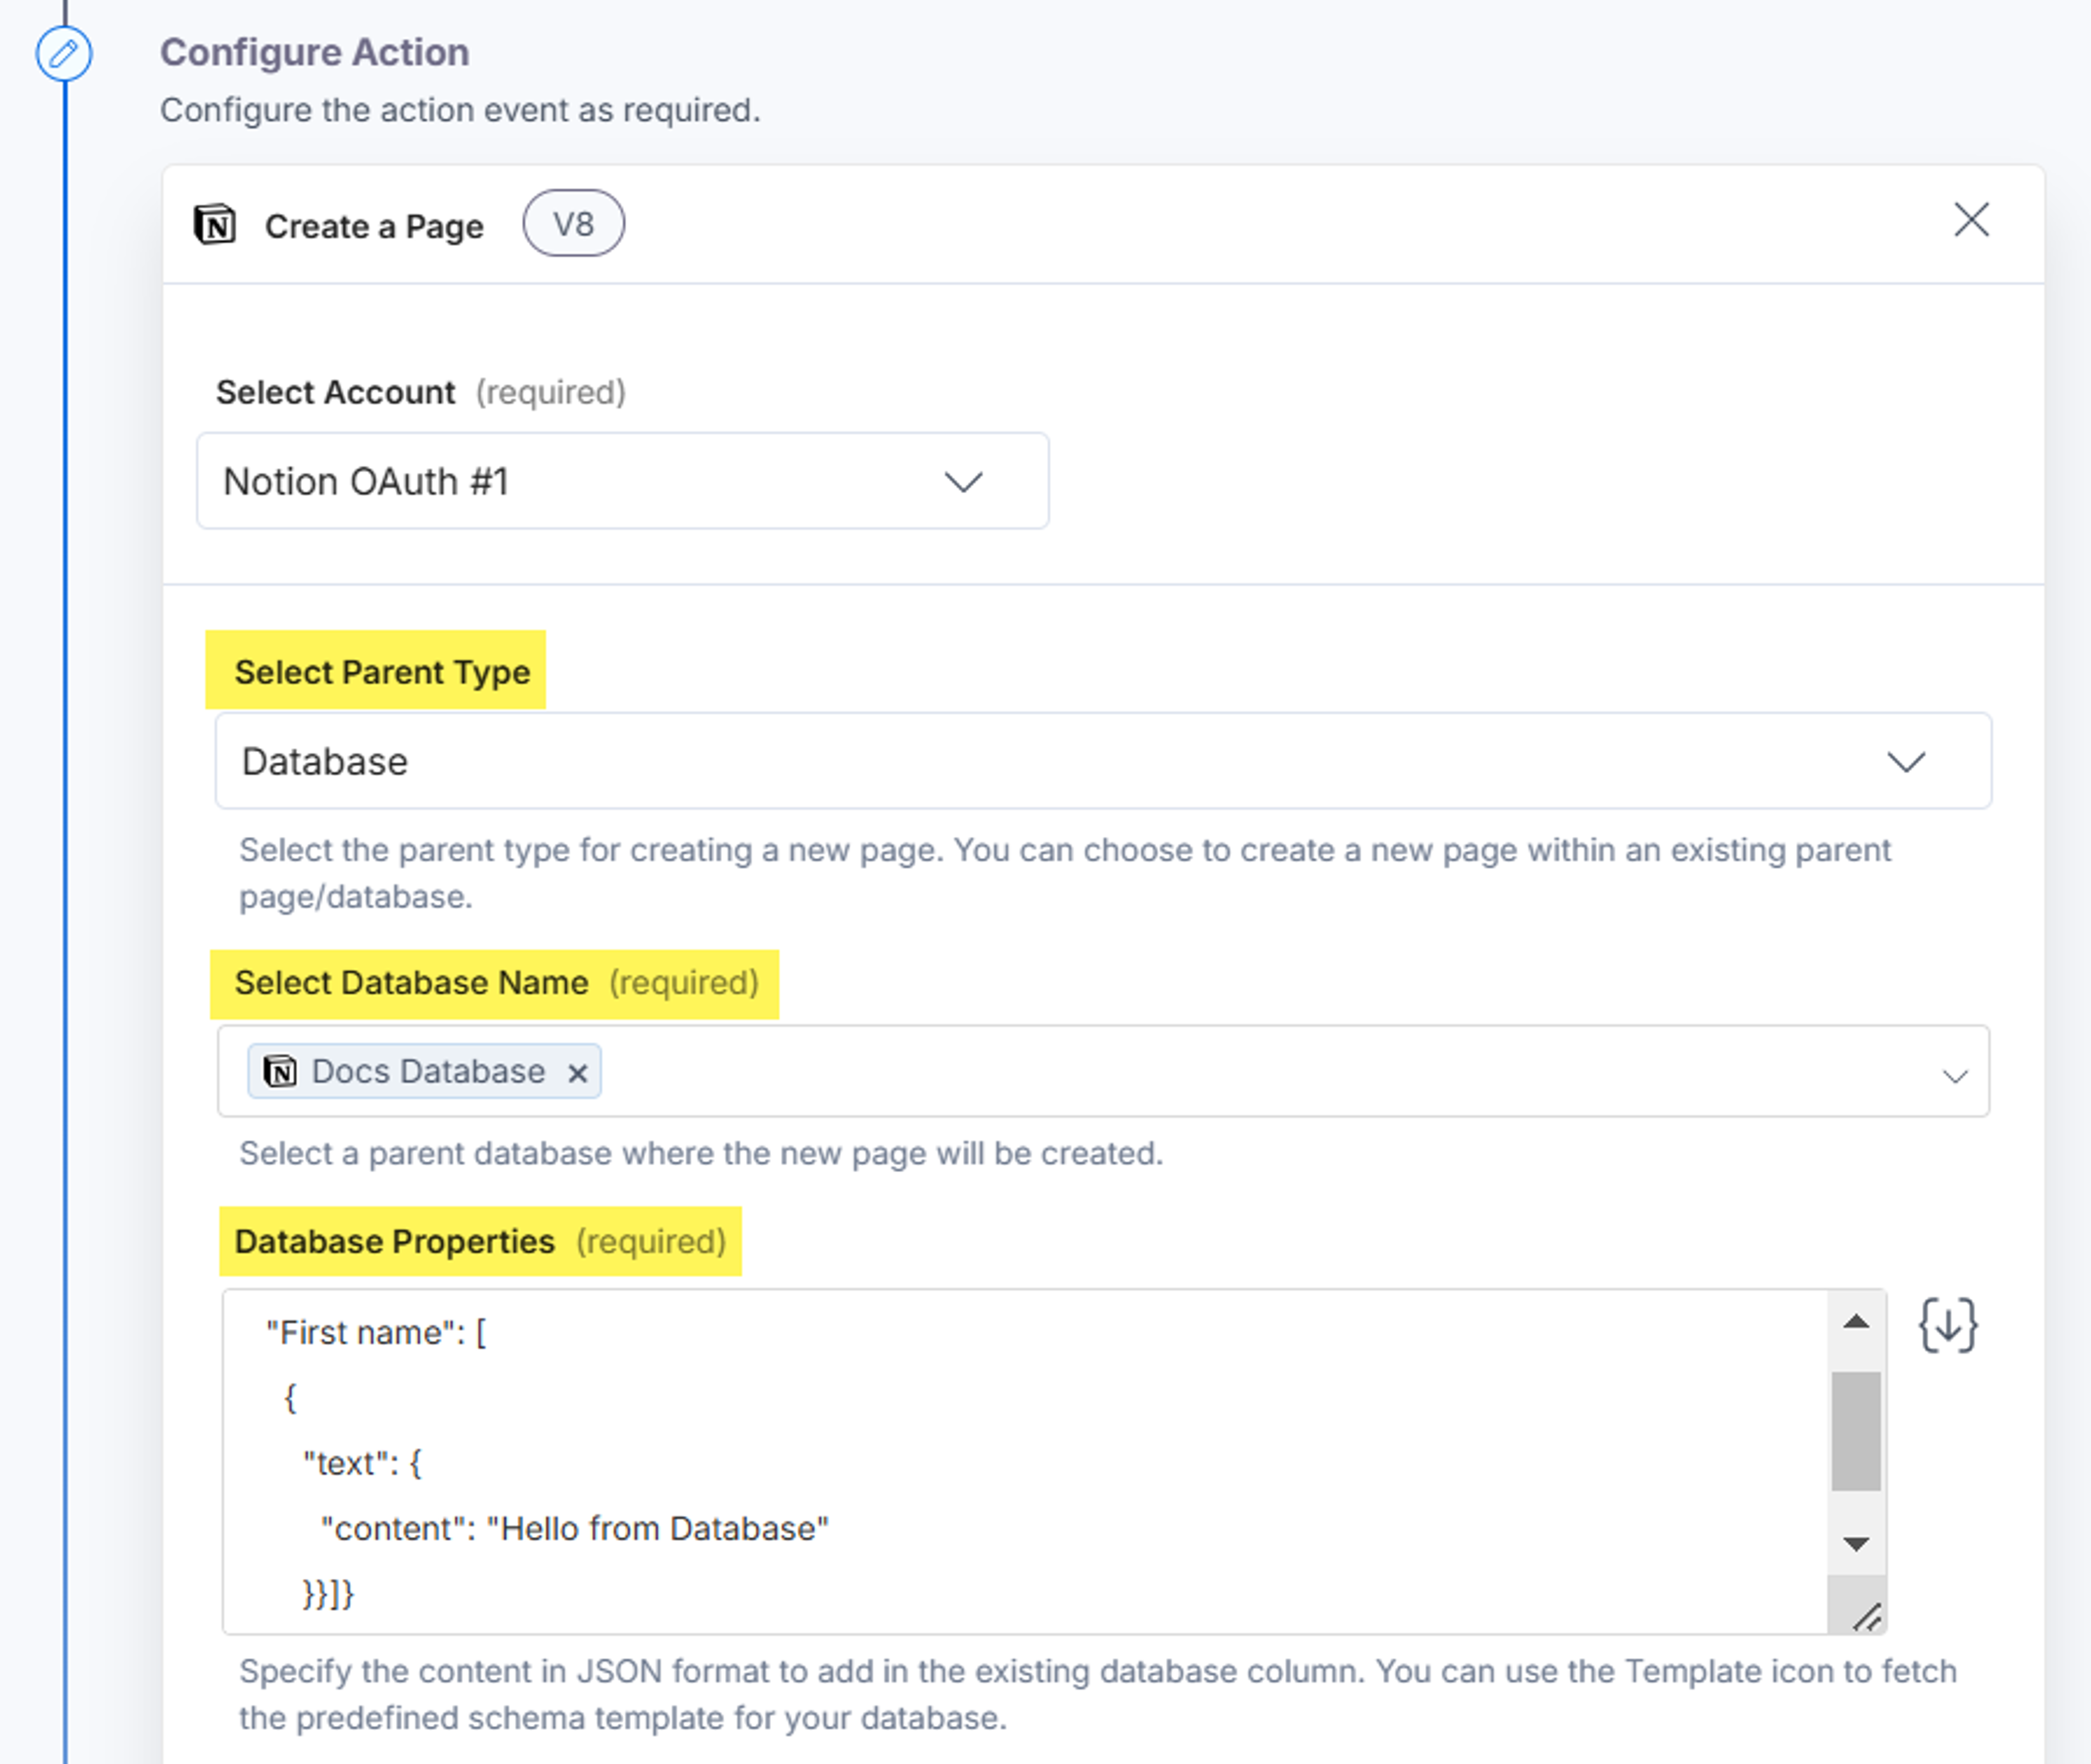Click the scroll down arrow in Database Properties
Viewport: 2091px width, 1764px height.
pyautogui.click(x=1856, y=1544)
